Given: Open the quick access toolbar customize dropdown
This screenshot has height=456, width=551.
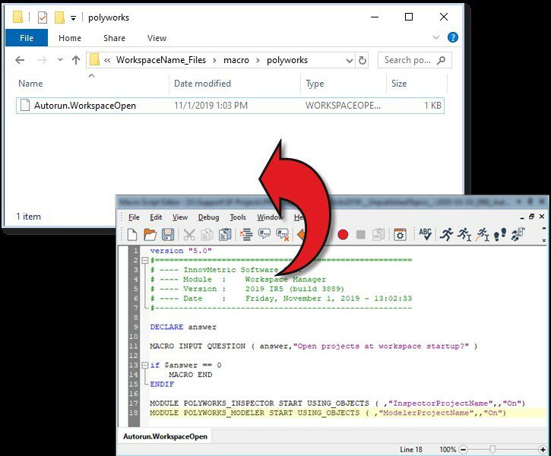Looking at the screenshot, I should (x=73, y=18).
